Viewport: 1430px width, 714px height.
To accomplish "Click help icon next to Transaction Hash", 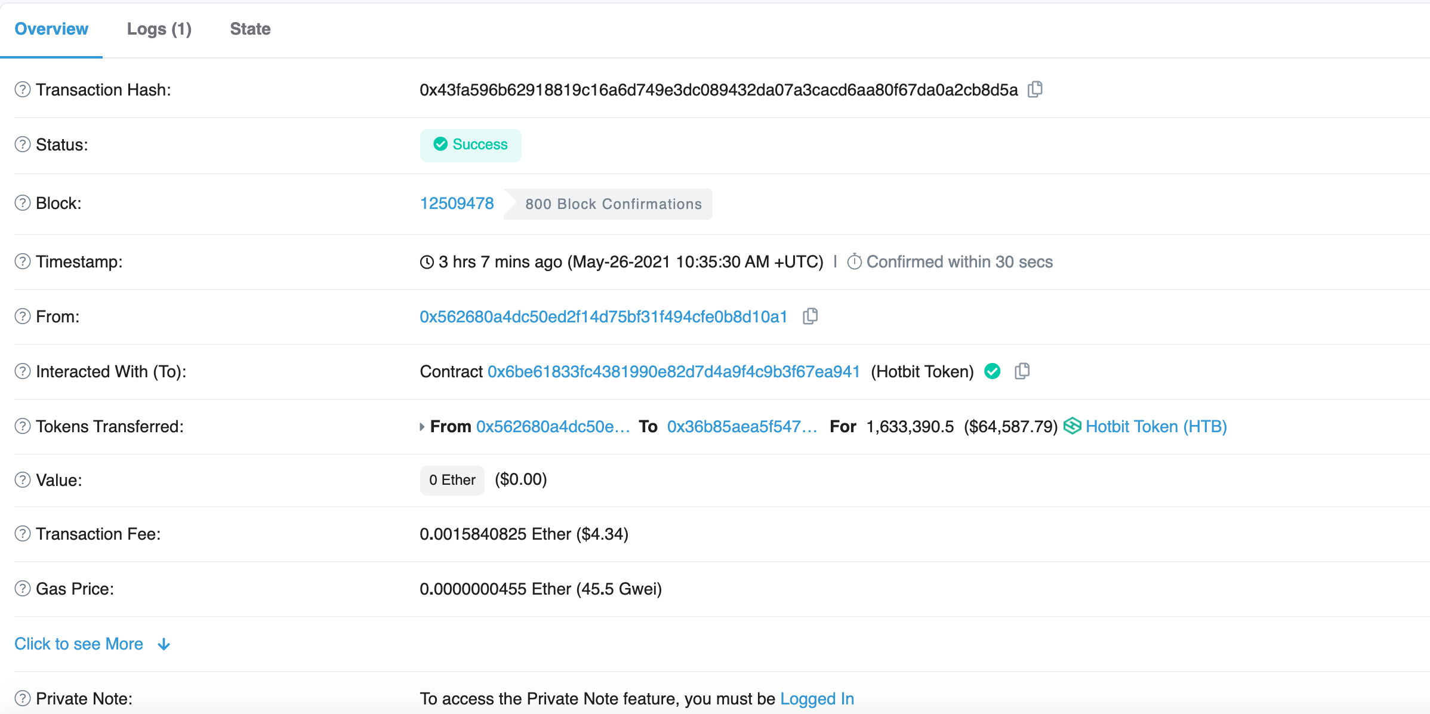I will [x=23, y=90].
